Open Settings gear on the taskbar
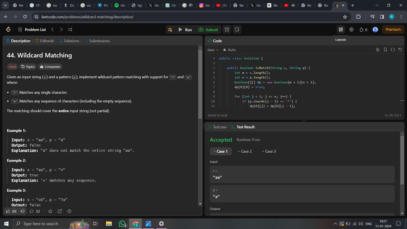Screen dimensions: 407x229 [161, 224]
